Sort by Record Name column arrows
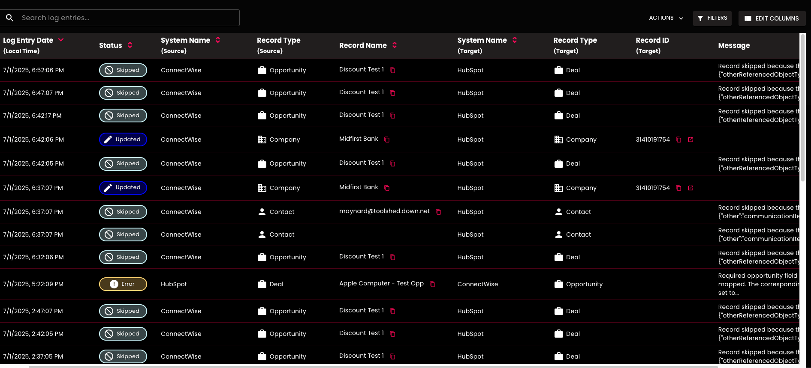Viewport: 811px width, 368px height. (395, 45)
